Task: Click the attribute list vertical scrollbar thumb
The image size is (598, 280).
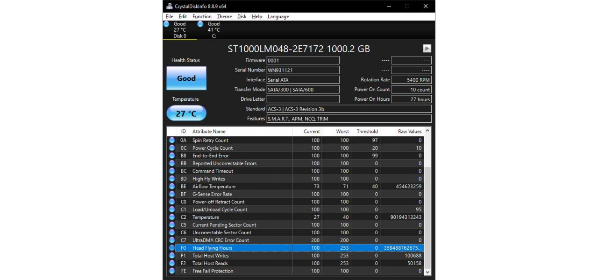Action: 427,217
